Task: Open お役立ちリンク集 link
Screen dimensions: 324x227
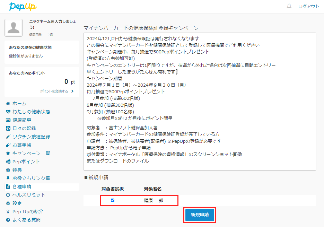Action: 31,178
